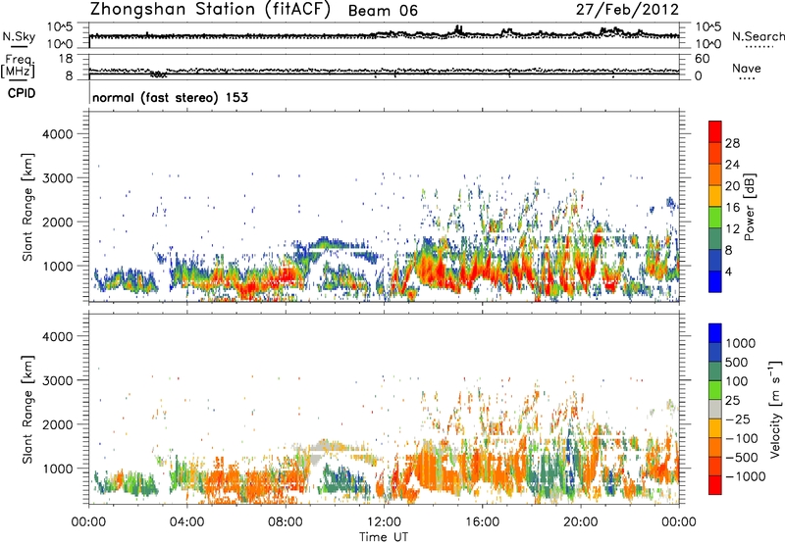785x543 pixels.
Task: Click the 'N.Search' legend label
Action: pyautogui.click(x=758, y=36)
